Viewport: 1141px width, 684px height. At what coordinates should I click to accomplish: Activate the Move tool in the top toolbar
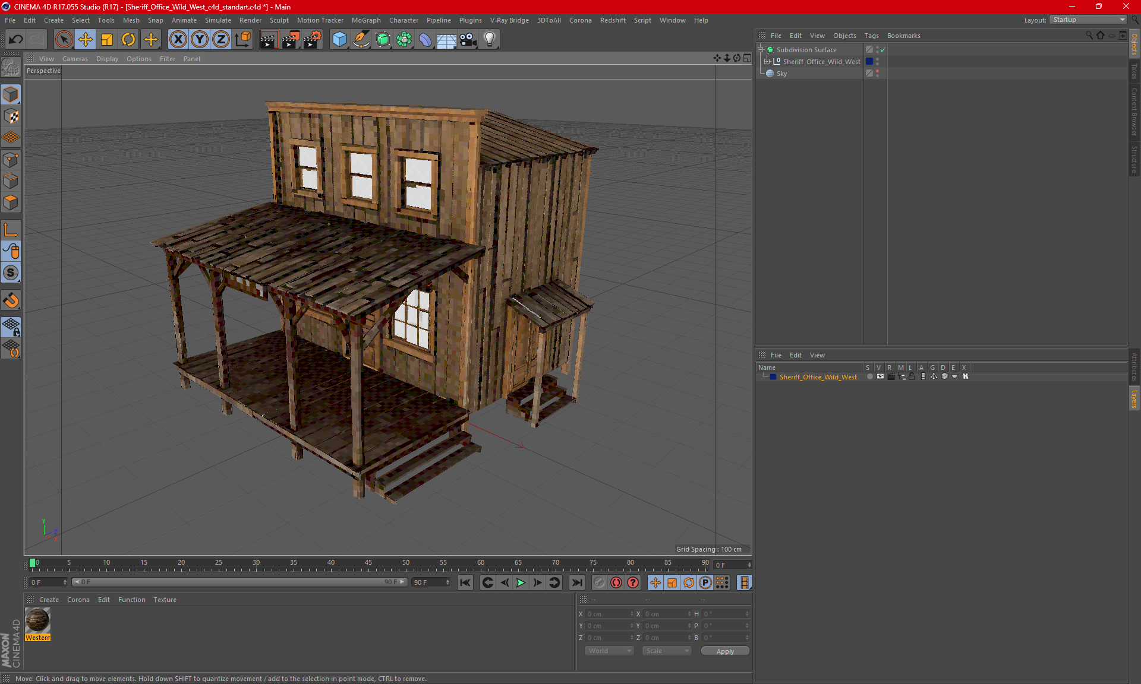coord(86,39)
